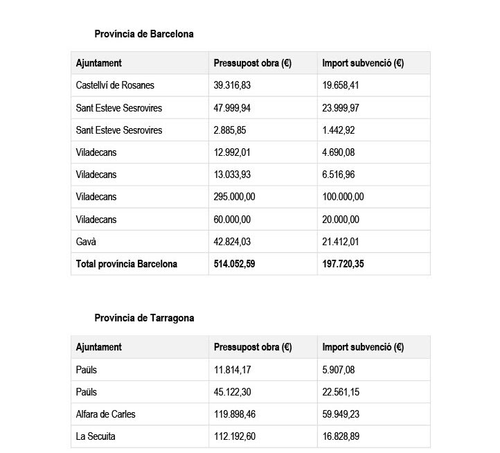Select the Total província Barcelona row label
This screenshot has height=453, width=500.
point(127,264)
